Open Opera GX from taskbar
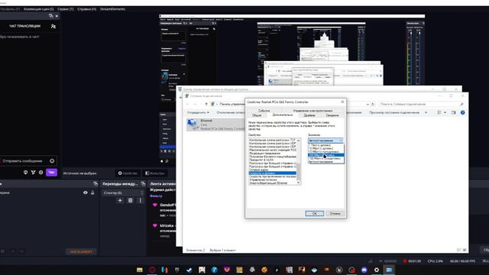The height and width of the screenshot is (275, 489). click(152, 270)
